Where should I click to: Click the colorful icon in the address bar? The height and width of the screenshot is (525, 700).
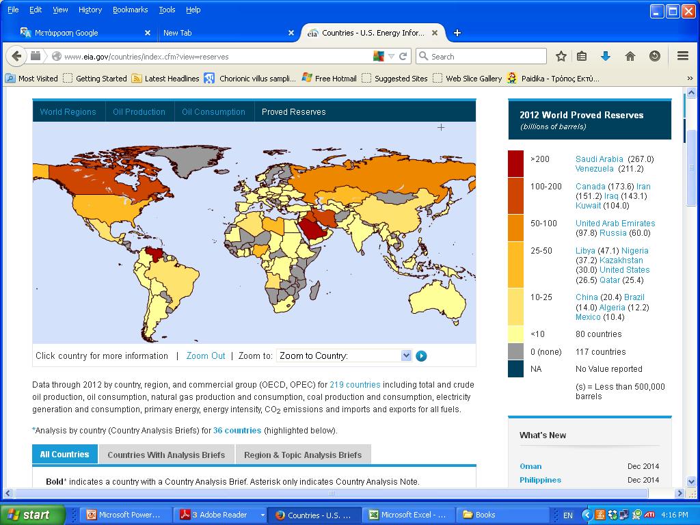[379, 56]
